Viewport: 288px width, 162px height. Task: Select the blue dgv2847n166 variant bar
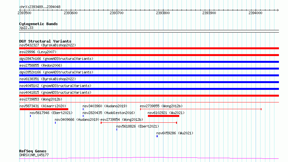[149, 62]
